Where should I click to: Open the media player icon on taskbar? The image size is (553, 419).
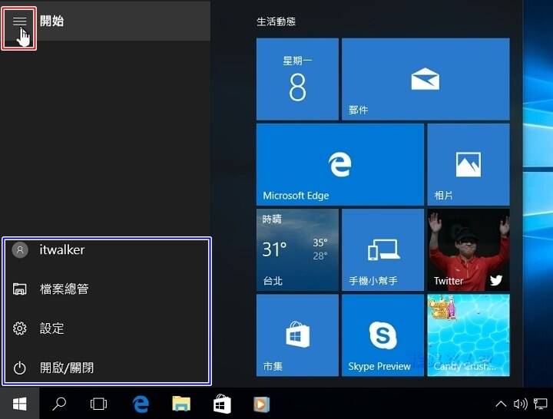(x=262, y=404)
